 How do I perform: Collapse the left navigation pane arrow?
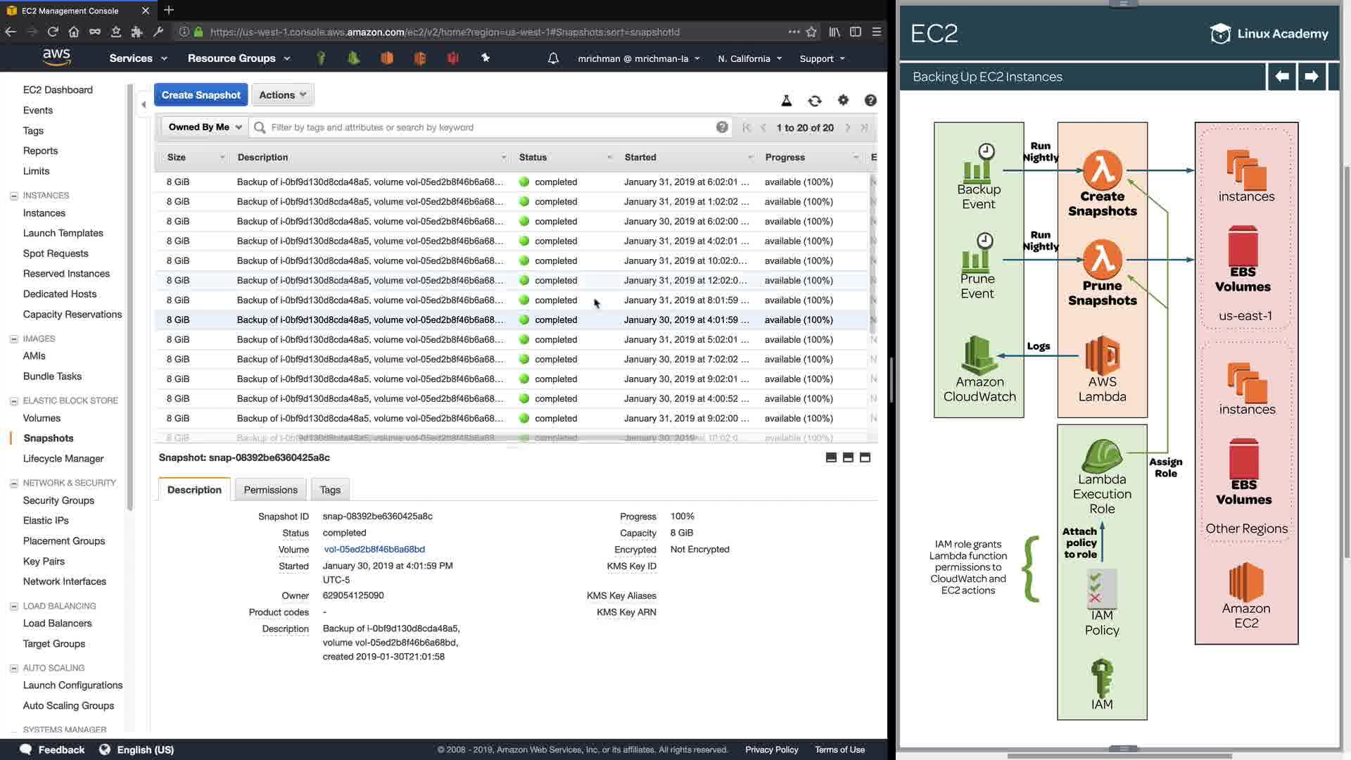144,104
